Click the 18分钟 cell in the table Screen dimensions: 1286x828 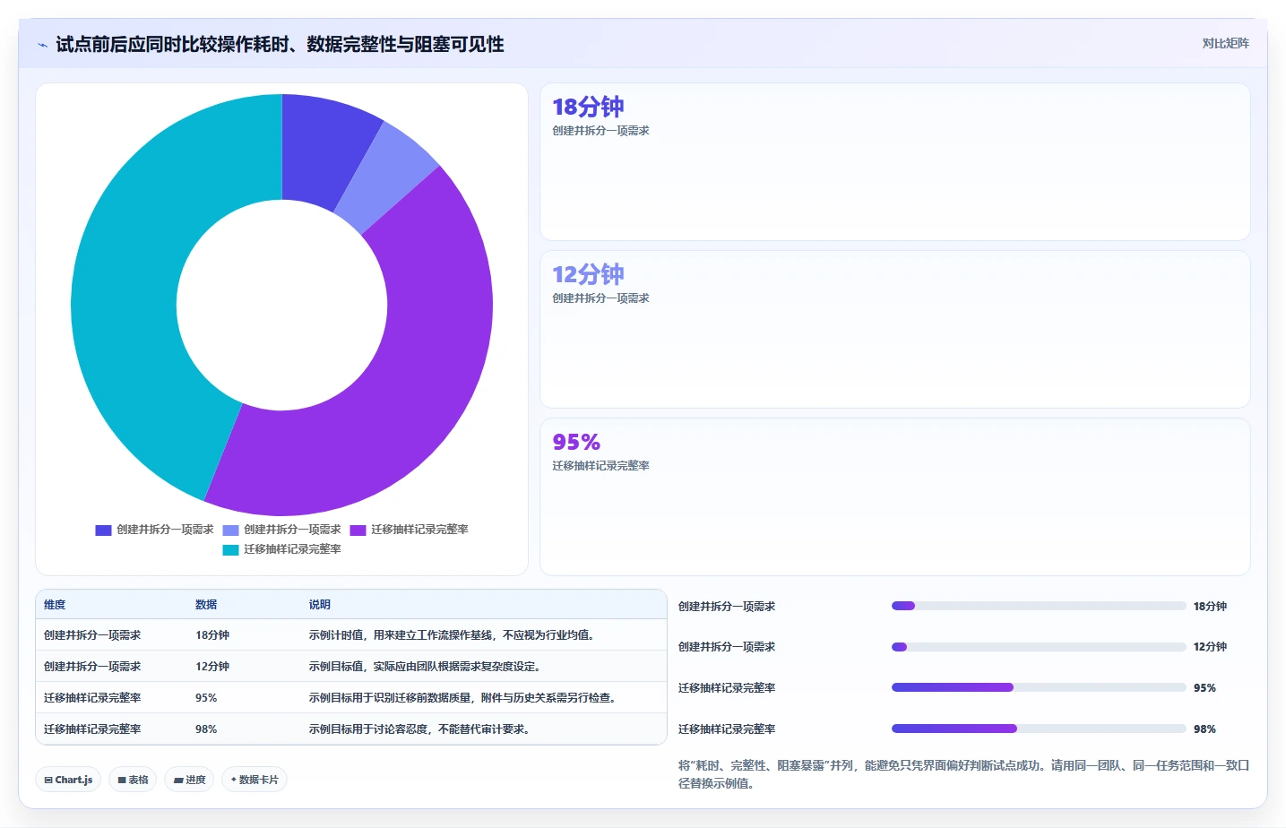[212, 635]
